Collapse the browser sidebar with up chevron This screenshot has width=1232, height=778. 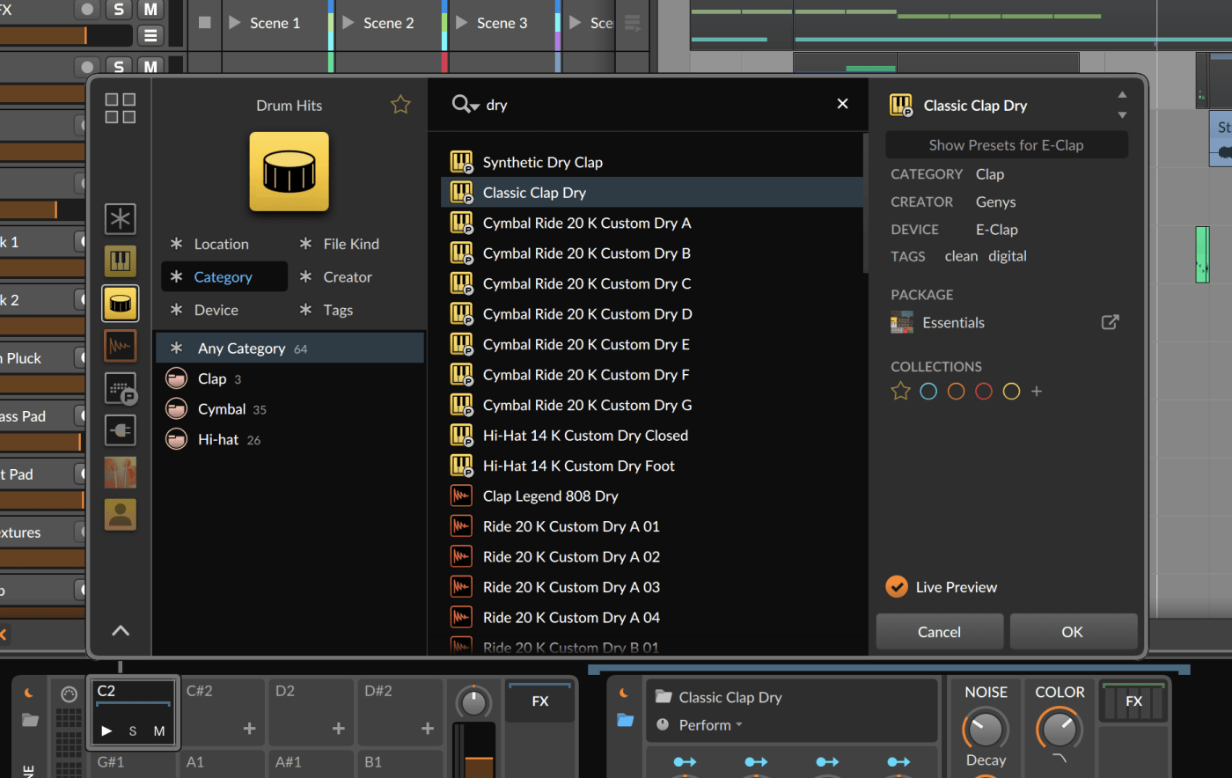click(x=121, y=630)
